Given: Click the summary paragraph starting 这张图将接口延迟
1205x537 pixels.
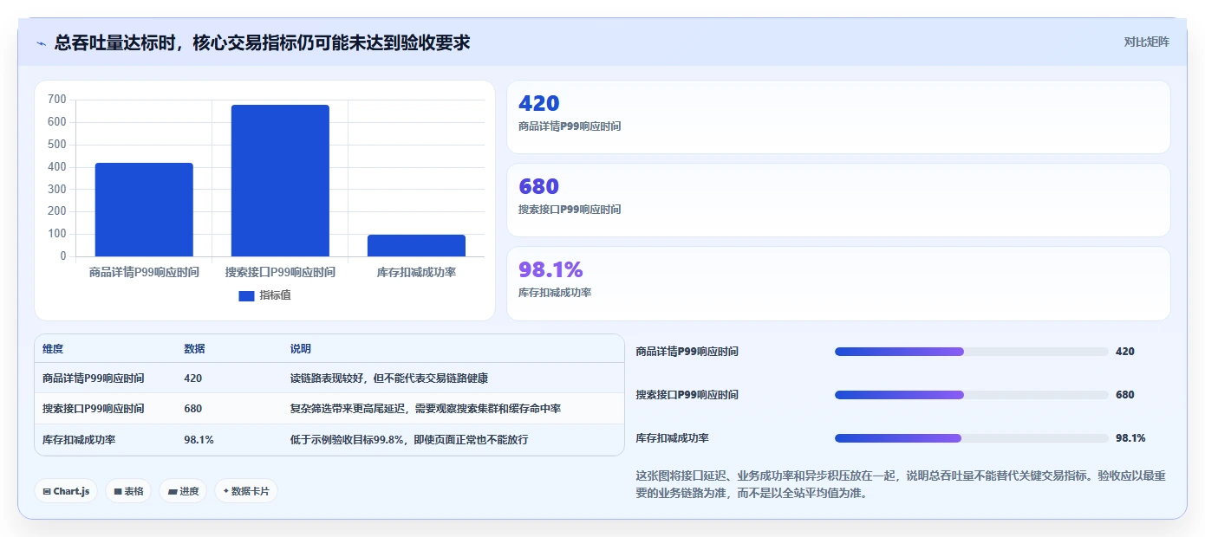Looking at the screenshot, I should click(902, 485).
